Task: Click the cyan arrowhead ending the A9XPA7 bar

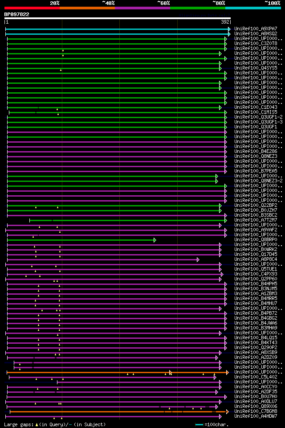Action: coord(229,29)
